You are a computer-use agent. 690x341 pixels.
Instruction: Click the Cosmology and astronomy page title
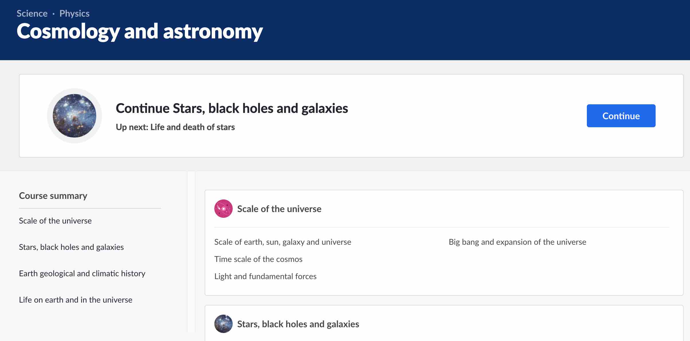pyautogui.click(x=140, y=31)
